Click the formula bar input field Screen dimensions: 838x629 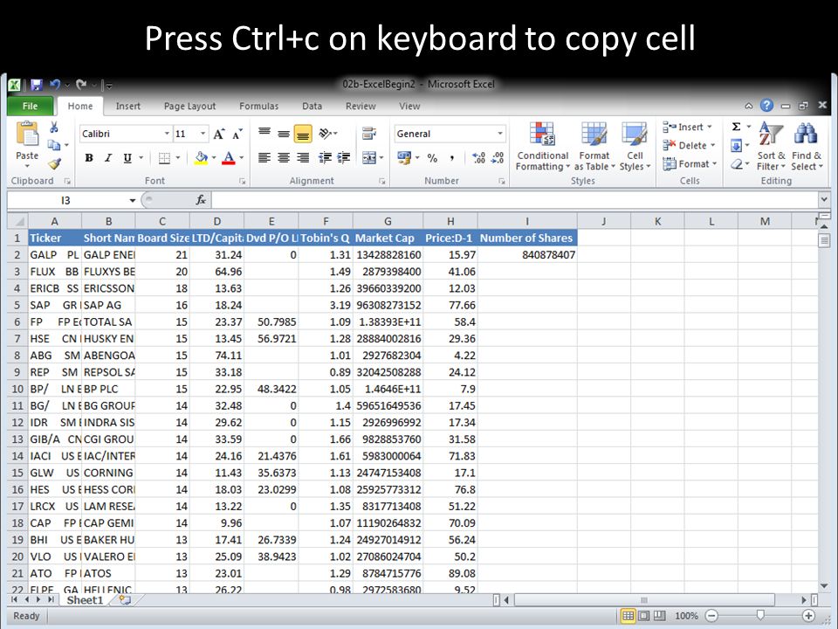(514, 200)
